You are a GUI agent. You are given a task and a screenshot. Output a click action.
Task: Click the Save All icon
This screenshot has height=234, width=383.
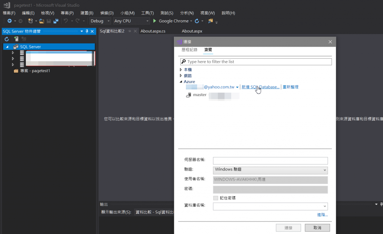56,21
